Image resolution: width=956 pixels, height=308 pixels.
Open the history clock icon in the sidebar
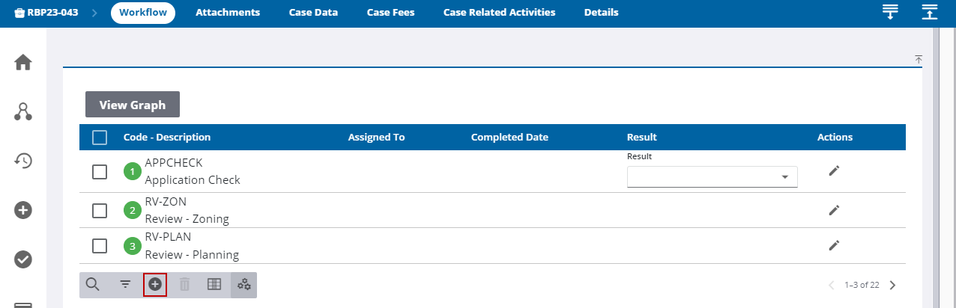point(23,160)
